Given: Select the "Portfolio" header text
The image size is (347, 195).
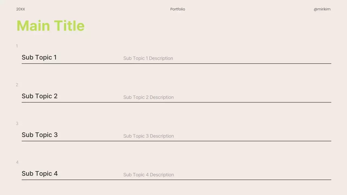Looking at the screenshot, I should (x=178, y=9).
